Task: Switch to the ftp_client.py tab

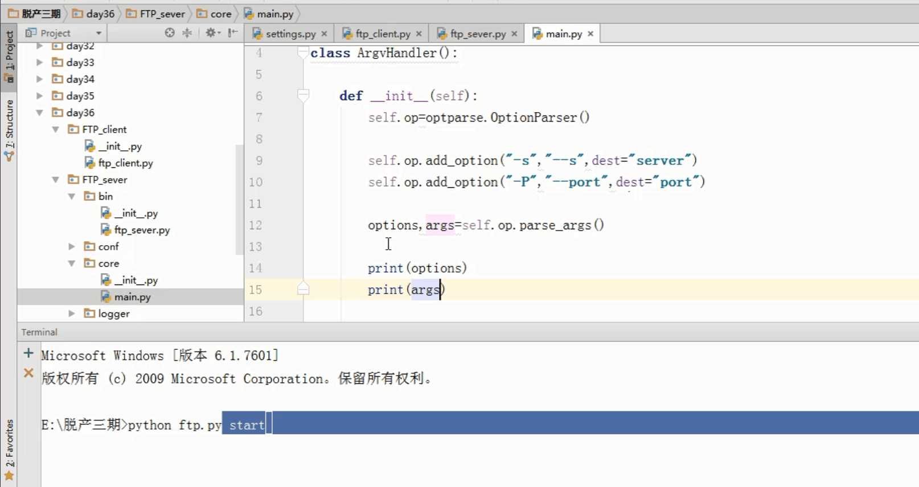Action: (x=383, y=34)
